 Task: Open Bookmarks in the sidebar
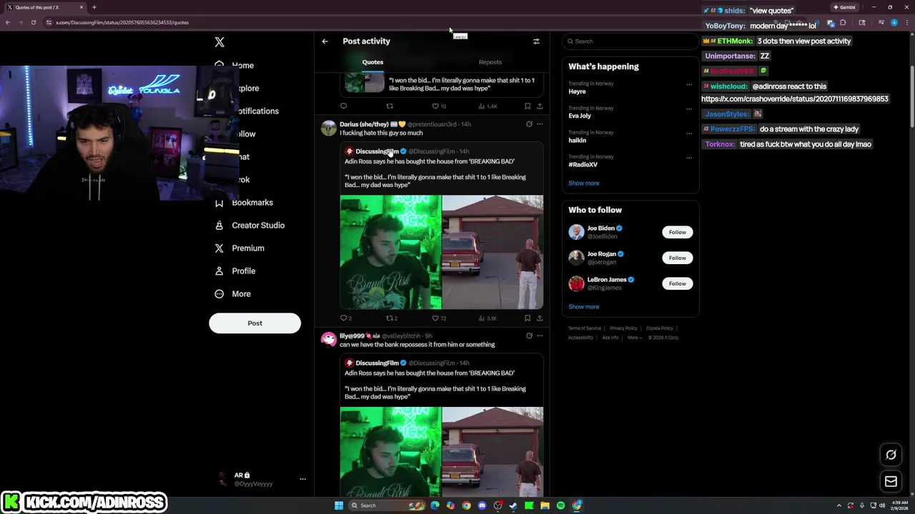tap(244, 203)
